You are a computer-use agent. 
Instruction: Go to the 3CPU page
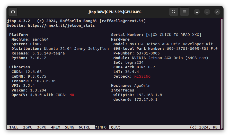[42, 127]
